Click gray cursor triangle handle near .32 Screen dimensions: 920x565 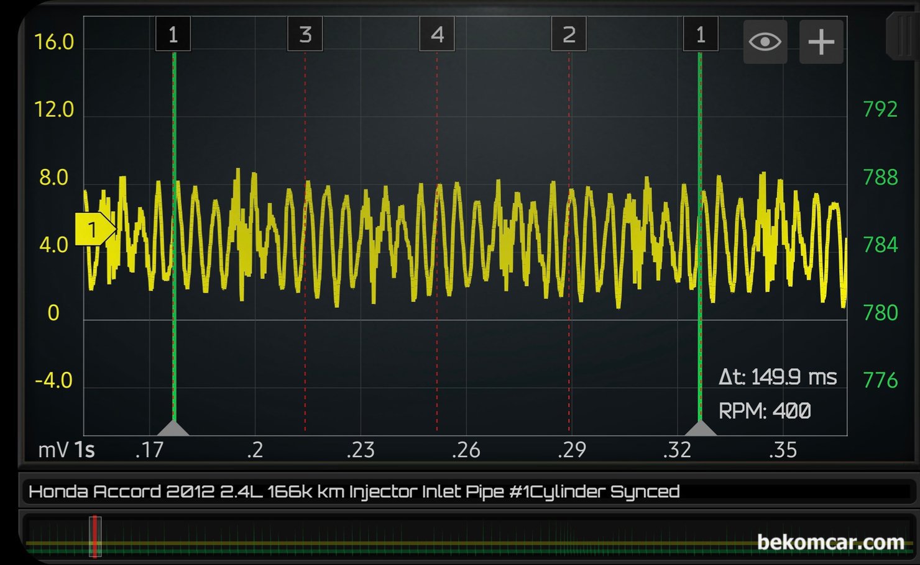point(701,428)
